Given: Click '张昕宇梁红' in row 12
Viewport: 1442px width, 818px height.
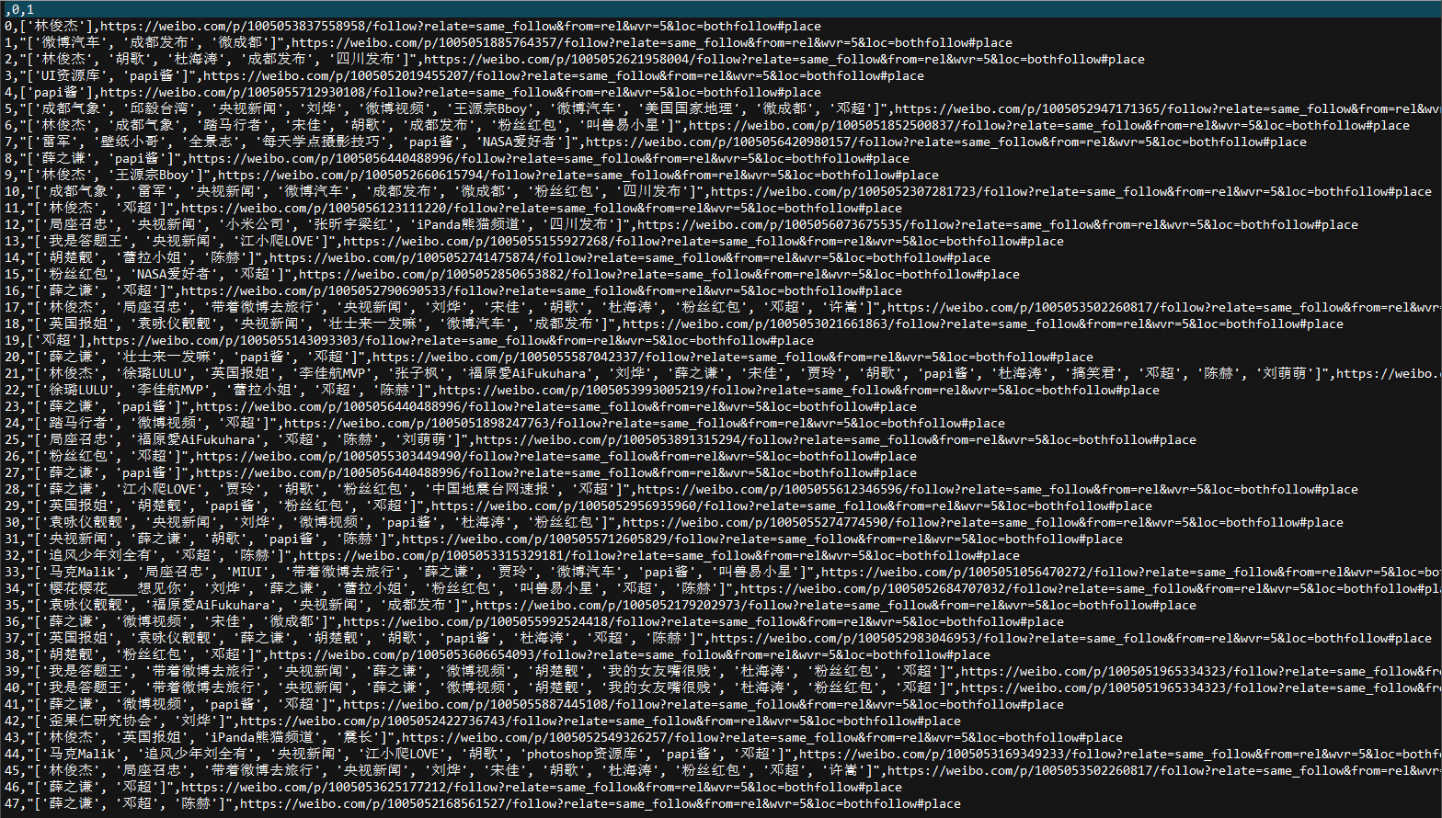Looking at the screenshot, I should [x=350, y=224].
